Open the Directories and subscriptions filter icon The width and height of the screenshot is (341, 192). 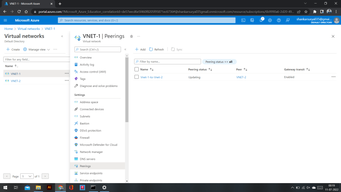point(252,20)
